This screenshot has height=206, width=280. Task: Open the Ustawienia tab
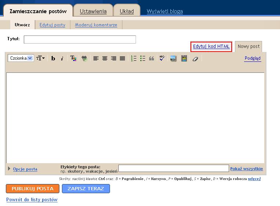coord(93,11)
